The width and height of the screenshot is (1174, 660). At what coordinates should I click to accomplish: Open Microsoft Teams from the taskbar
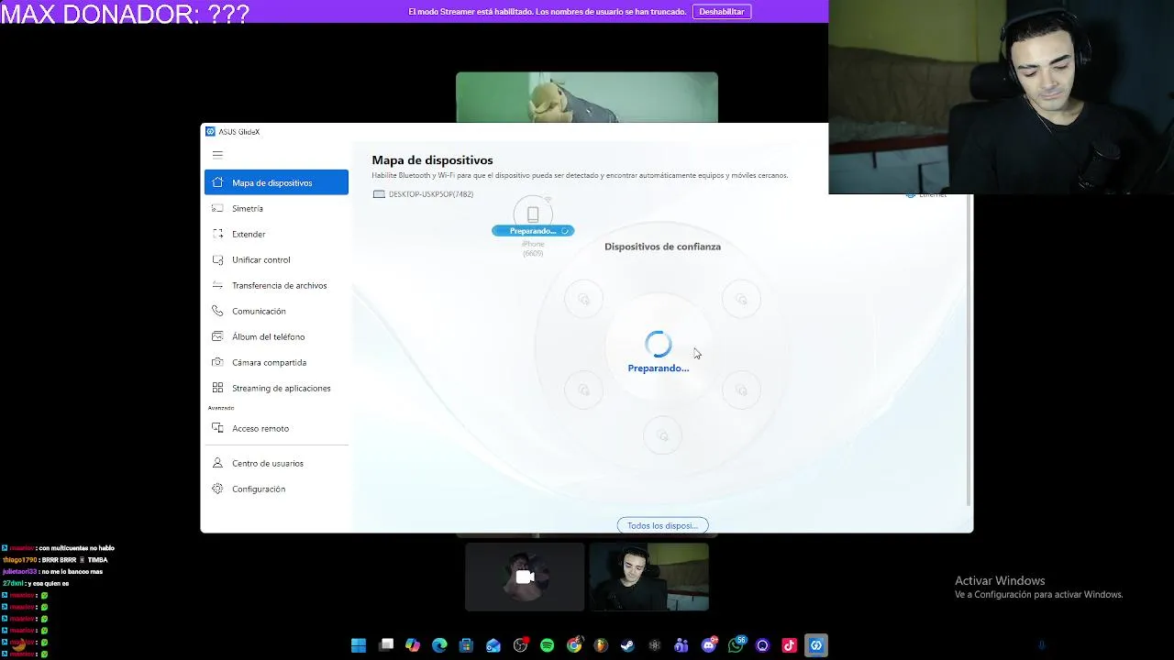pyautogui.click(x=681, y=645)
